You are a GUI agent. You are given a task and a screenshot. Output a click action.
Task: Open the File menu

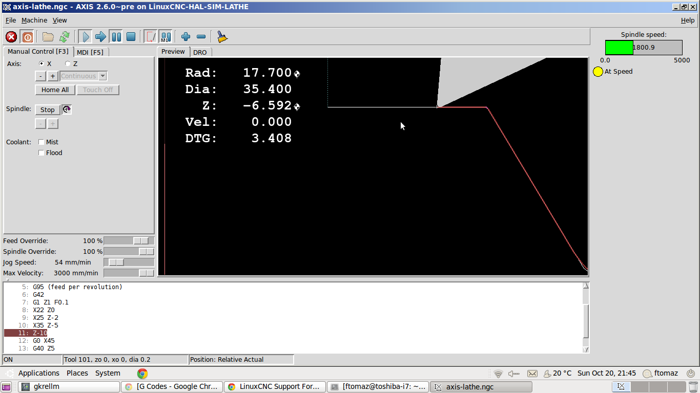coord(11,20)
